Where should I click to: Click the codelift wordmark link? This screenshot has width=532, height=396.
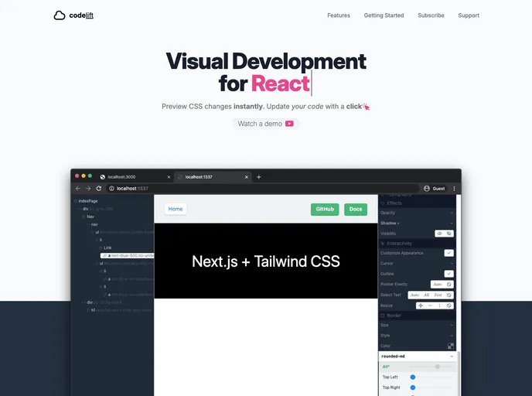tap(81, 15)
